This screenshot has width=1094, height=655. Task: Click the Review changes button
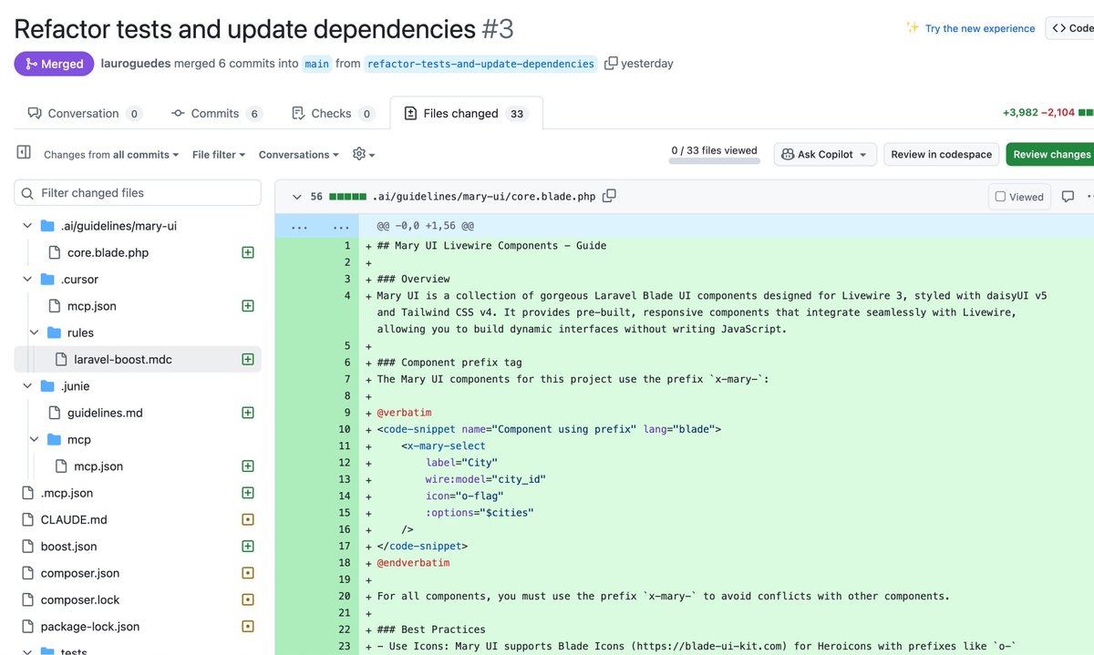[1052, 155]
